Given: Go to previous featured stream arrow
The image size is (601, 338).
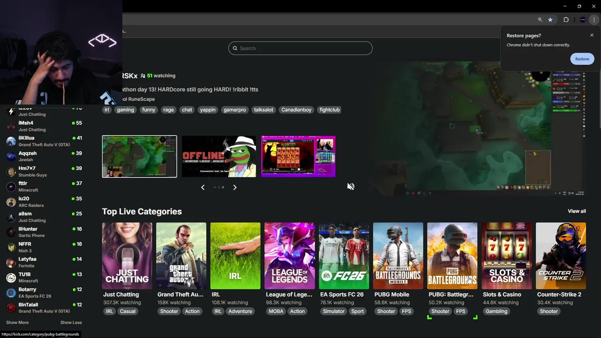Looking at the screenshot, I should pos(203,187).
